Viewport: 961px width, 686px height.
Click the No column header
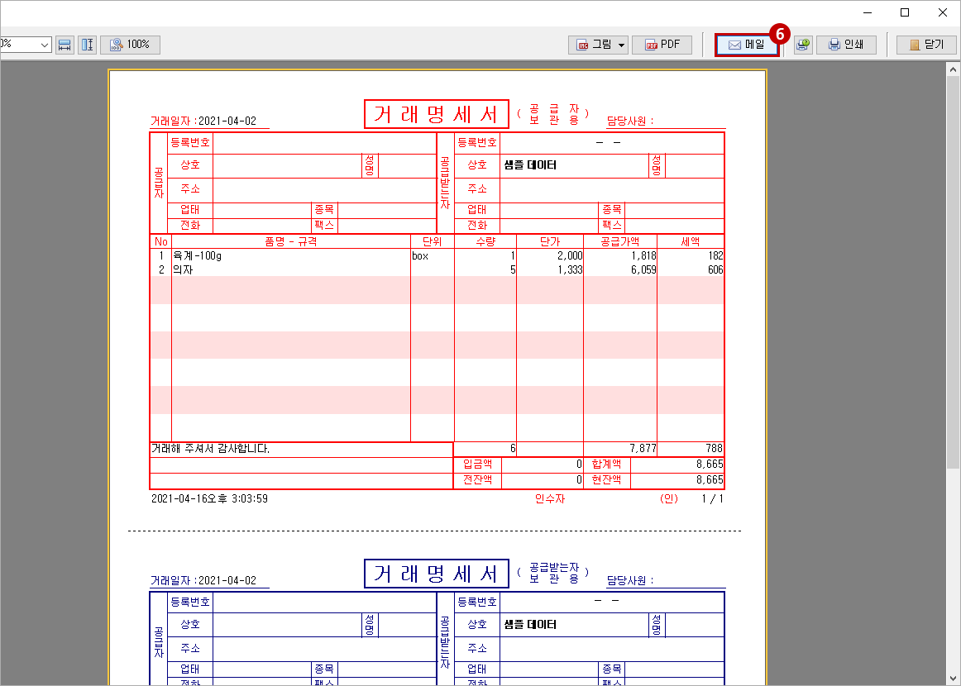click(x=161, y=241)
